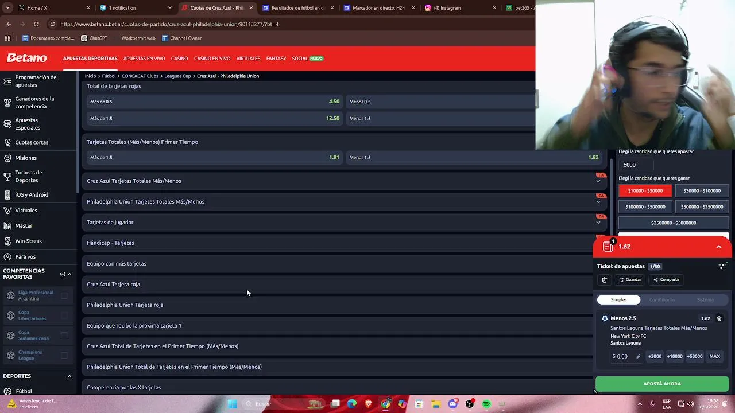Add +10000 to the stake
The width and height of the screenshot is (735, 413).
[x=675, y=356]
